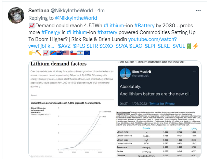Open the $PLS cashtag

tap(79, 46)
